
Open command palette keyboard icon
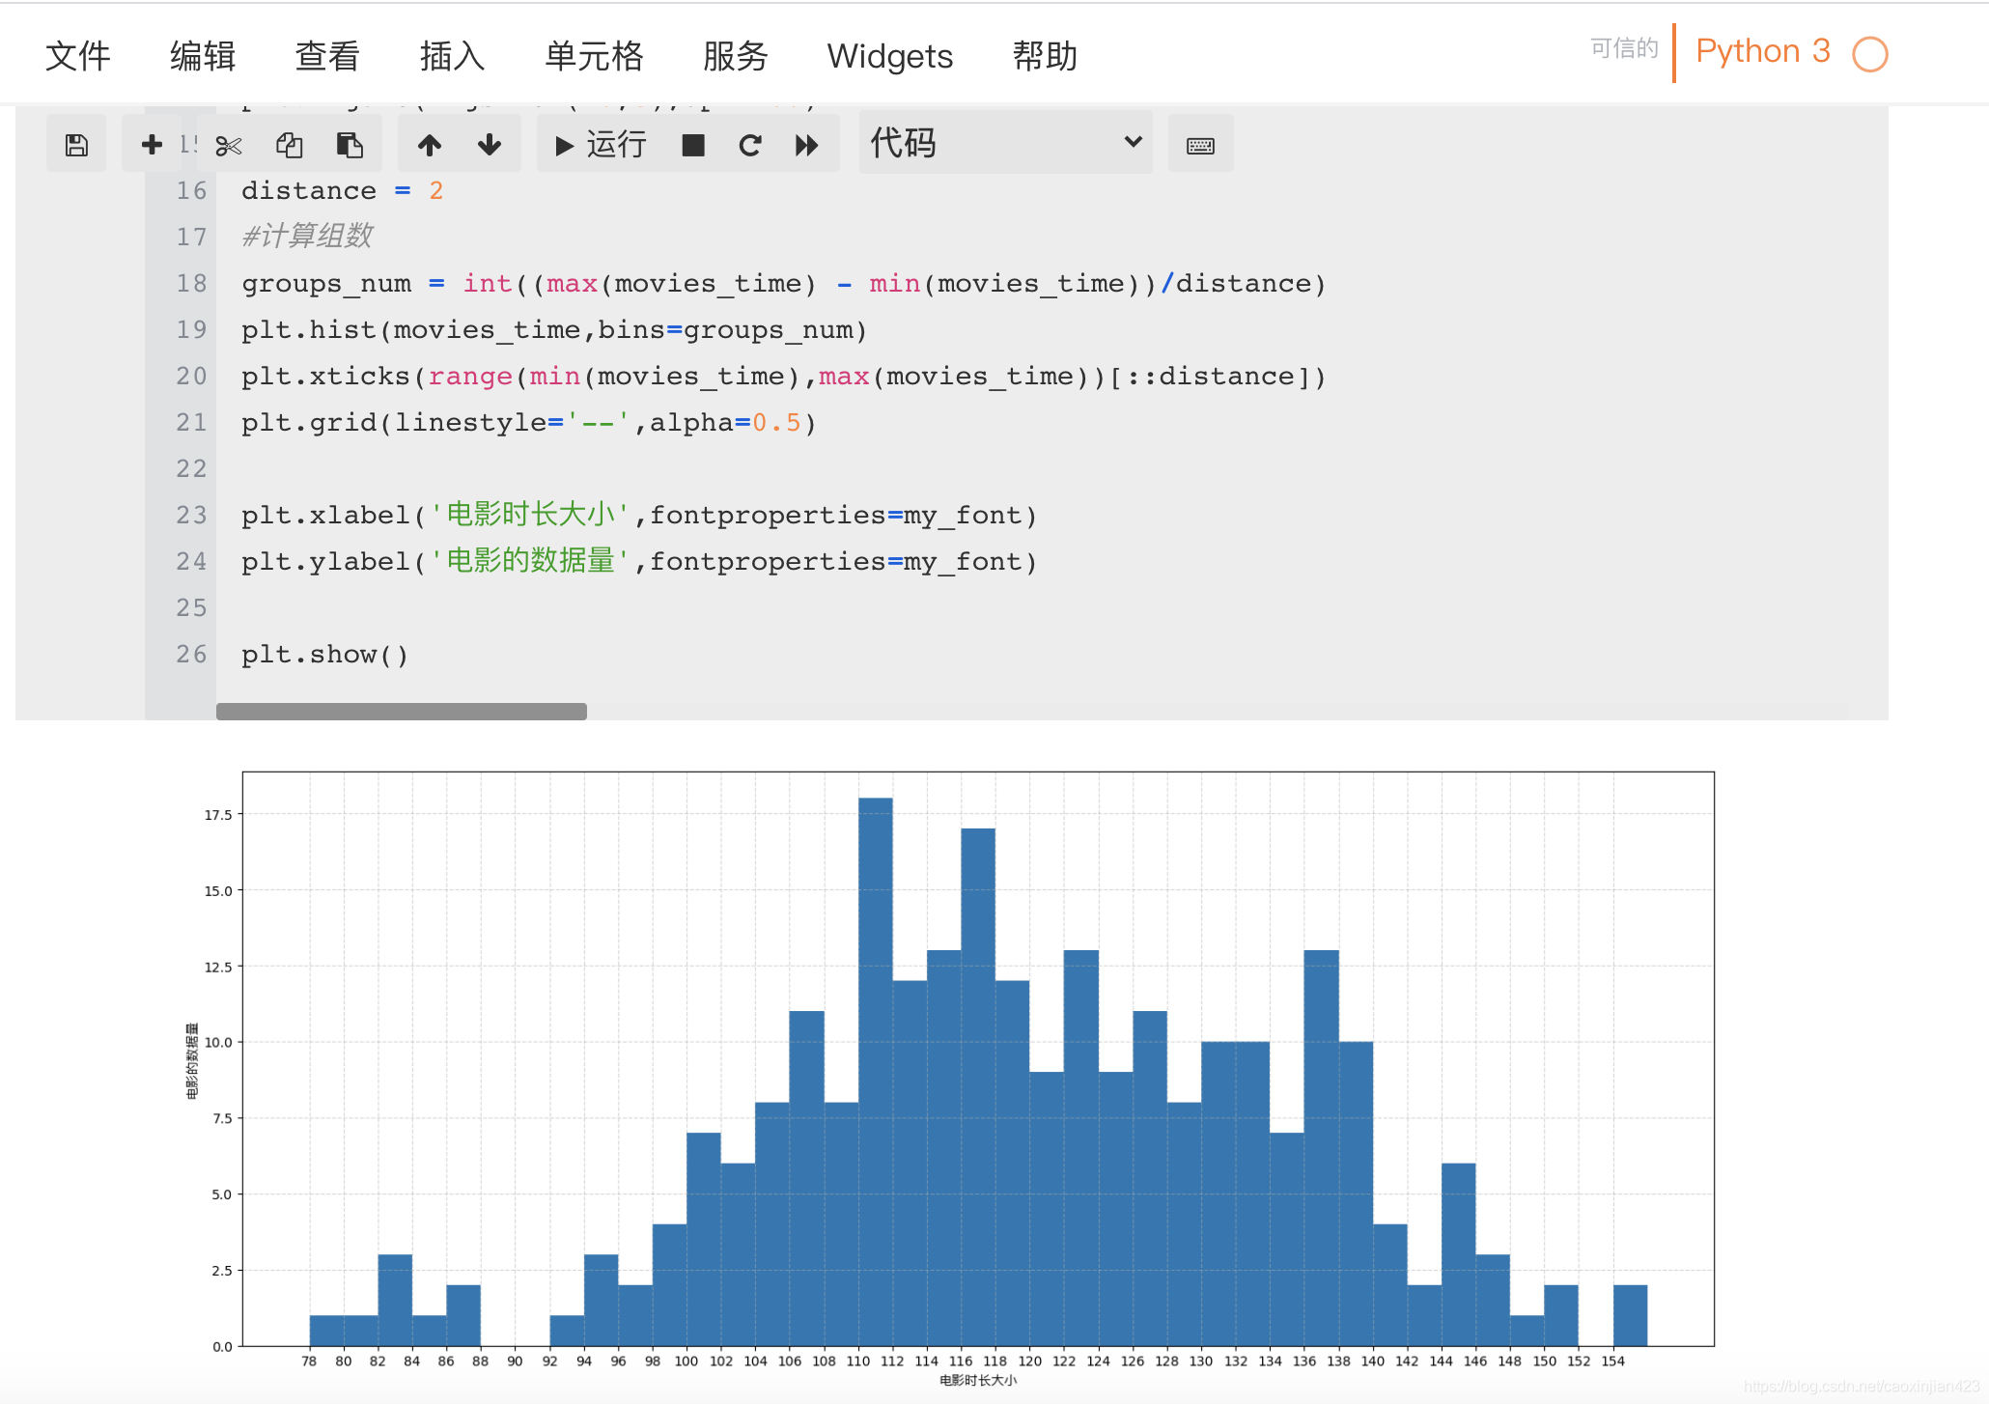point(1200,145)
